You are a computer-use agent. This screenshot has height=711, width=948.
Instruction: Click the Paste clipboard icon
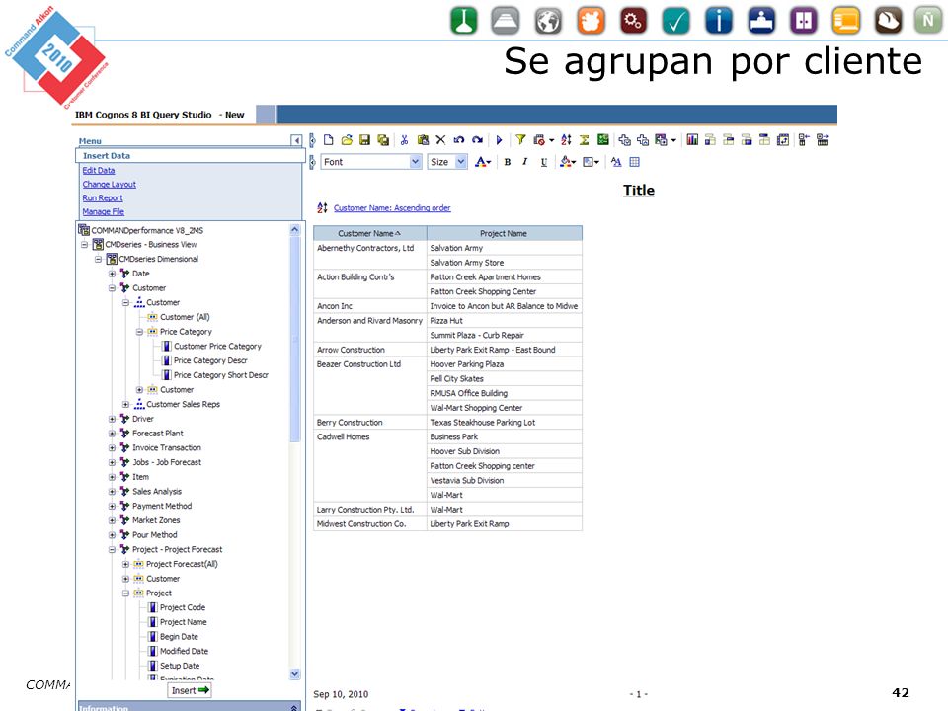tap(424, 140)
